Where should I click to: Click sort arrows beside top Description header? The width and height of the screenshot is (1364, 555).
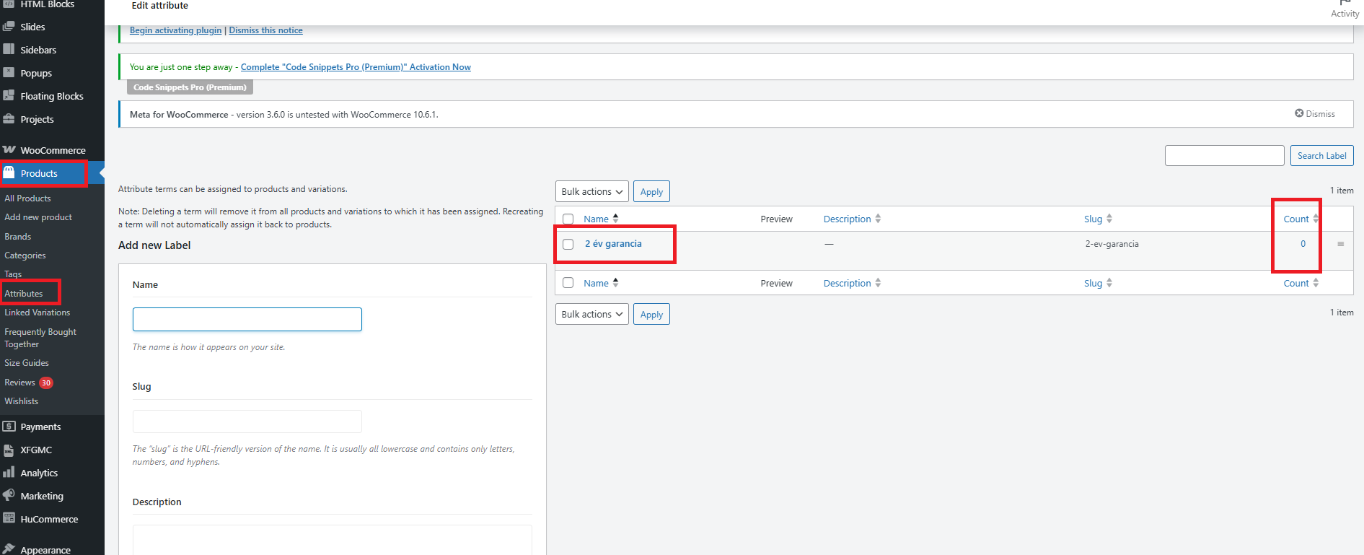coord(878,219)
